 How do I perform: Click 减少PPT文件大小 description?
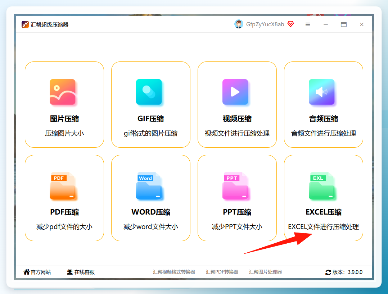click(x=237, y=227)
